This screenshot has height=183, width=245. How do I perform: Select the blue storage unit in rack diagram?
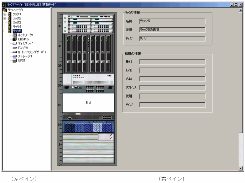88,127
